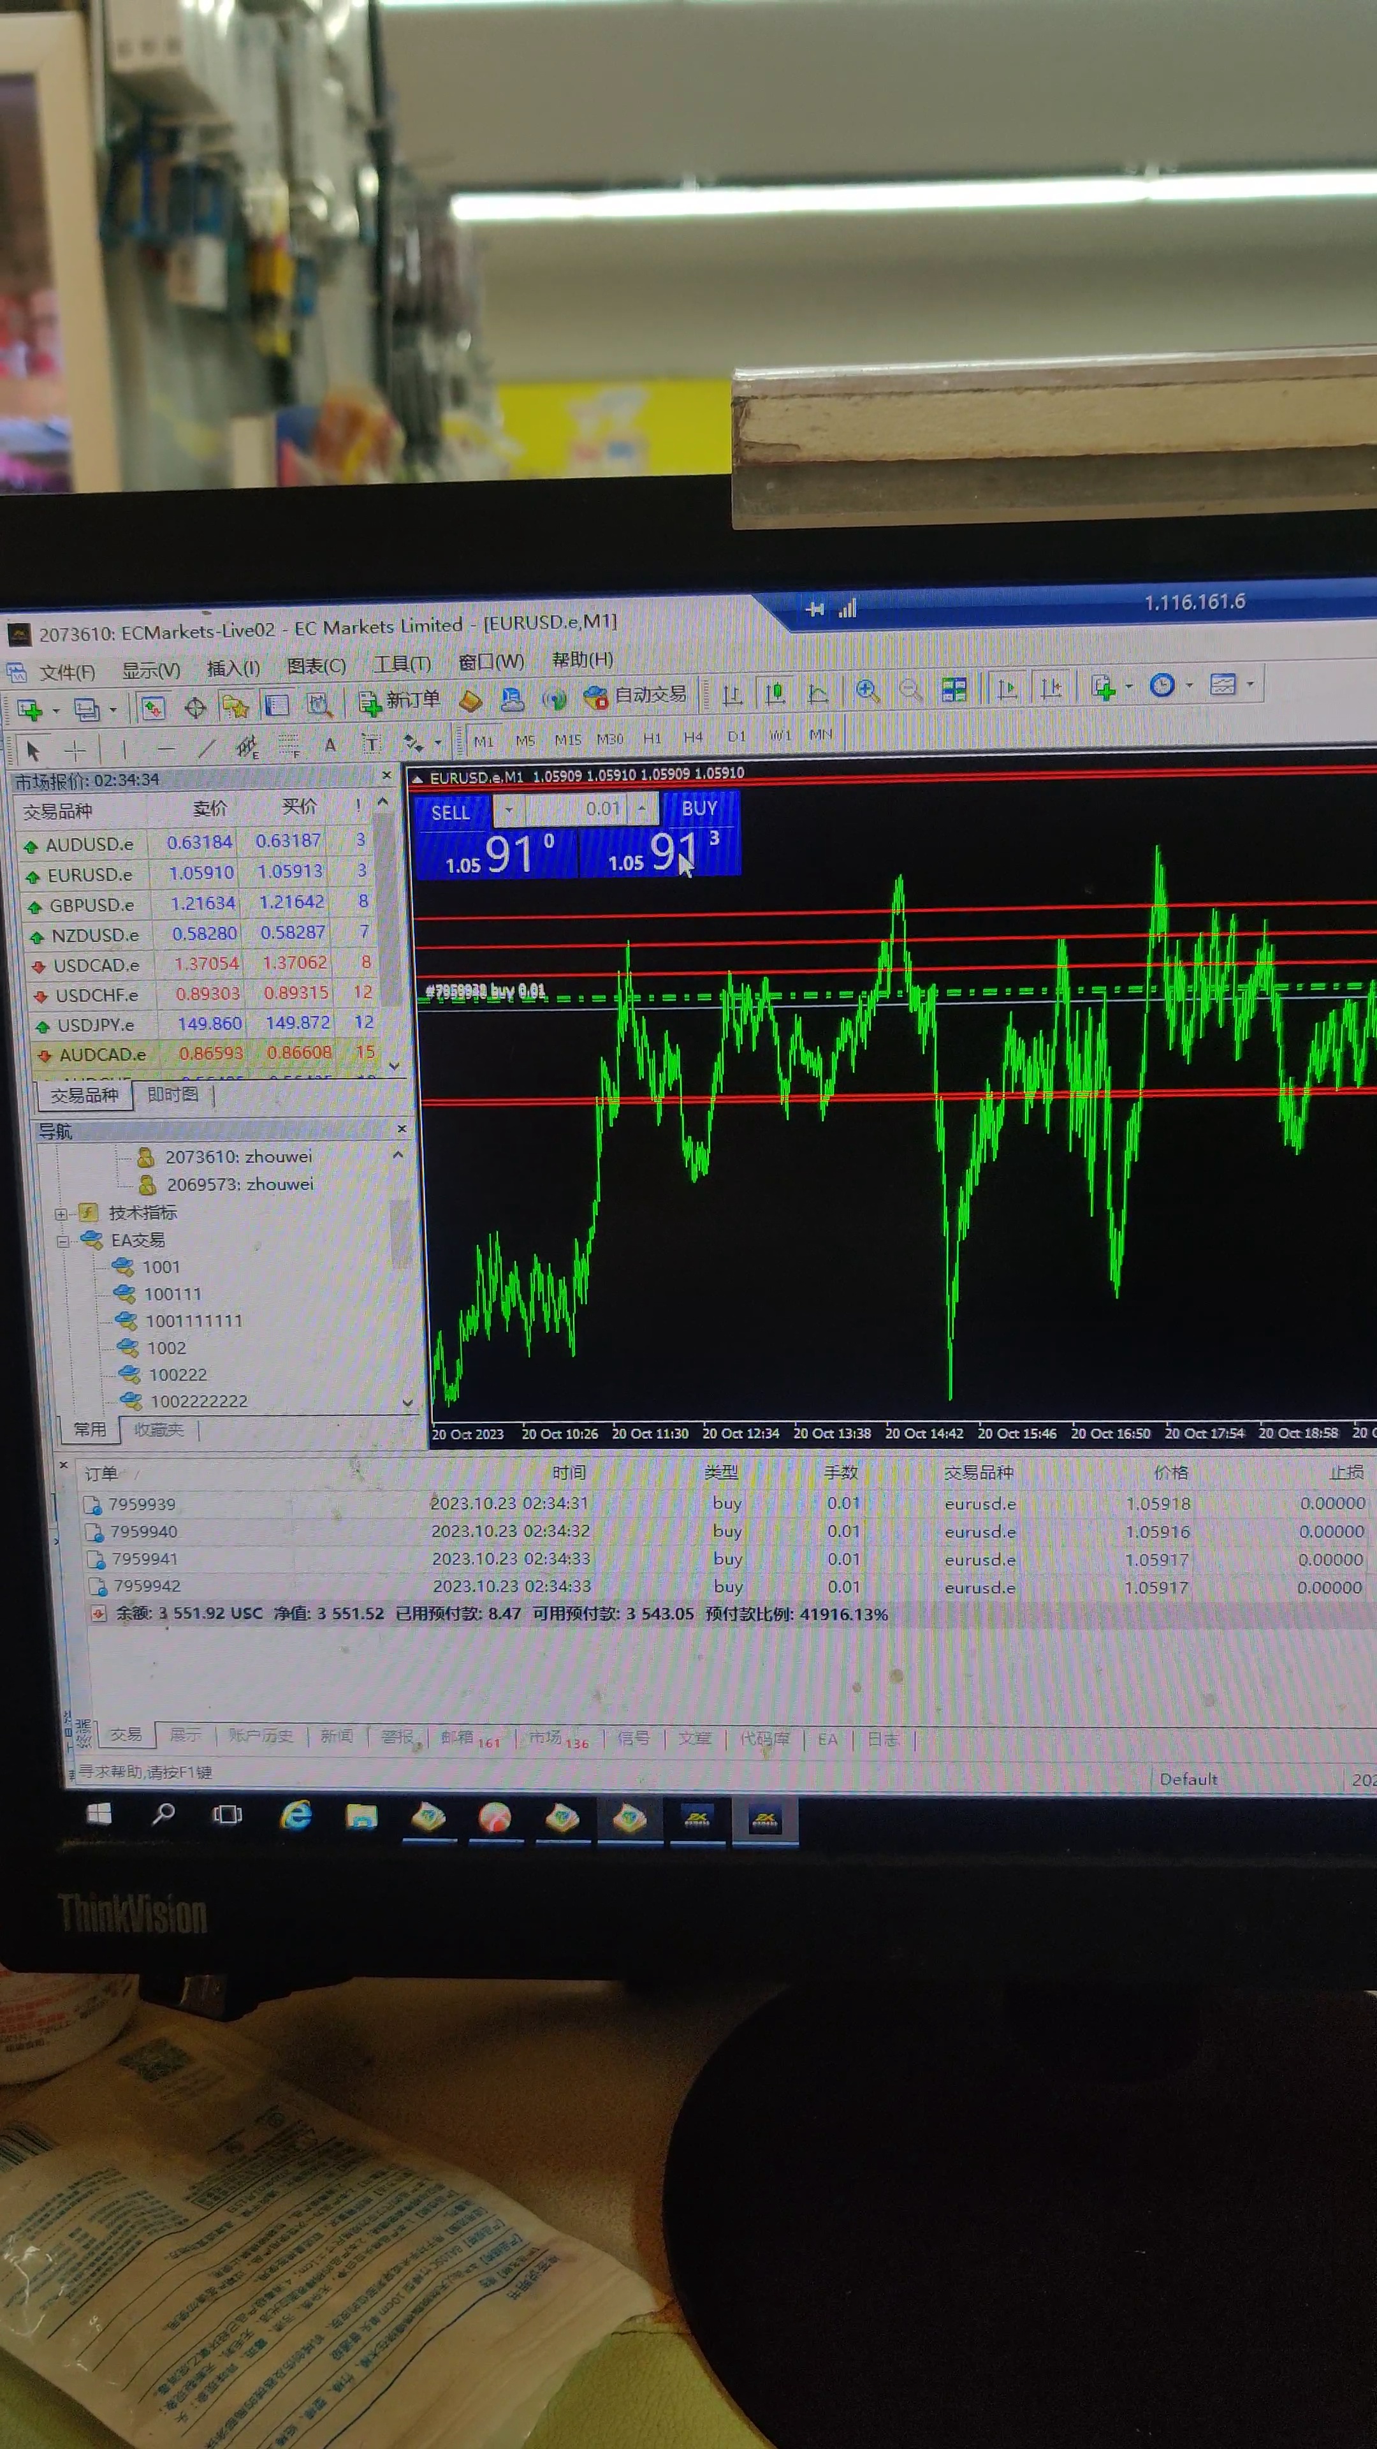Switch chart to candlestick view

(x=775, y=693)
